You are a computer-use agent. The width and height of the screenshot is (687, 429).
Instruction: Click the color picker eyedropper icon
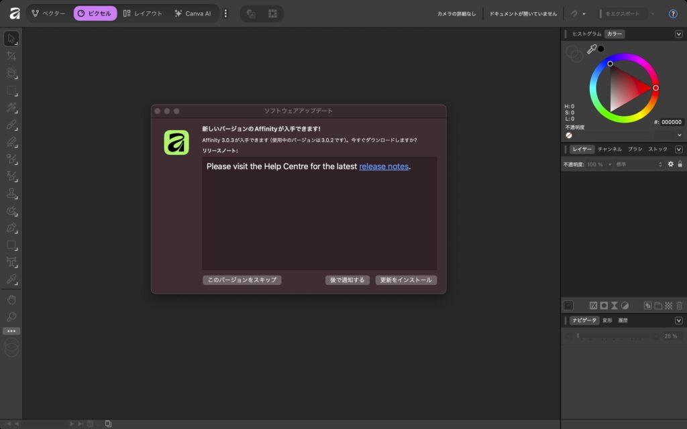(x=591, y=49)
